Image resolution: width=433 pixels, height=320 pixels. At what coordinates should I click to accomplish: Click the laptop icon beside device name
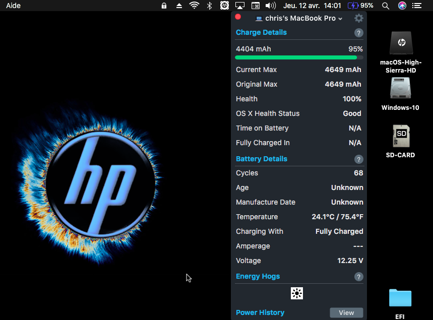(x=259, y=19)
